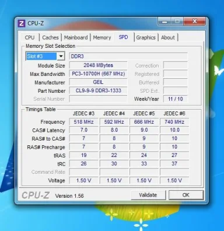Click the empty Correction field
The height and width of the screenshot is (231, 224).
[x=176, y=65]
